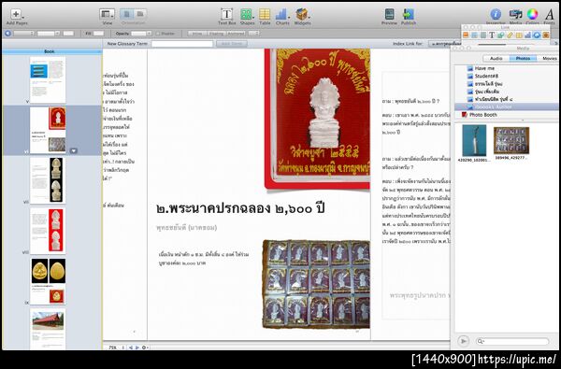Select the iBooks Author album row
Viewport: 561px width, 369px height.
(x=506, y=106)
